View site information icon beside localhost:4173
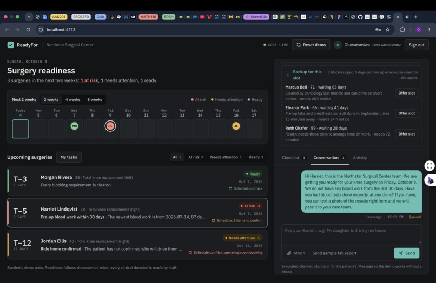436x283 pixels. coord(41,30)
